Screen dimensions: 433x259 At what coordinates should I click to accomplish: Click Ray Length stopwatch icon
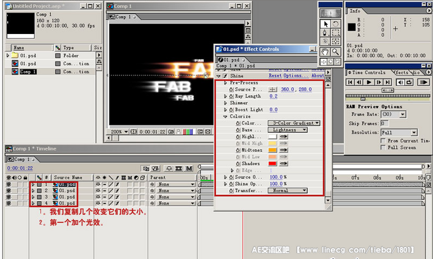(232, 96)
